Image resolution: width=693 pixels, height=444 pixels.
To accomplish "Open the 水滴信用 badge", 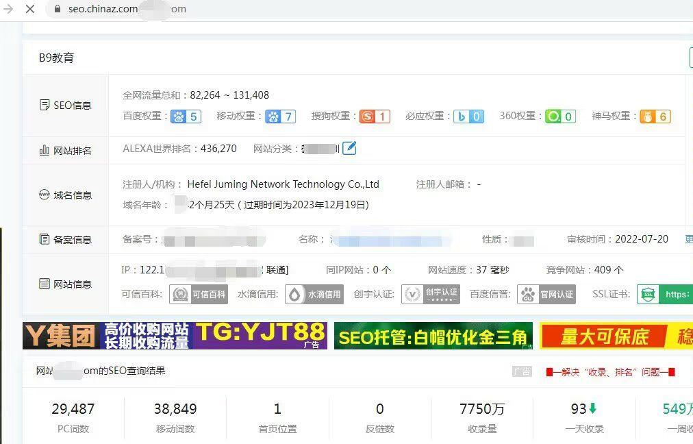I will pos(314,295).
